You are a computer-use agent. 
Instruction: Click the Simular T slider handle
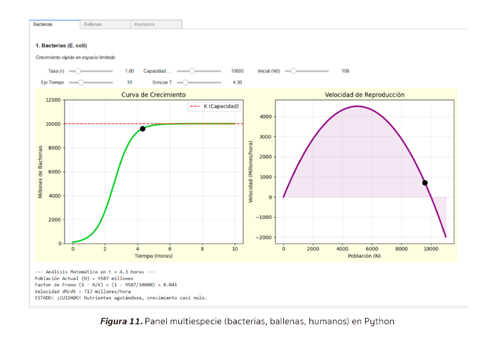(186, 82)
